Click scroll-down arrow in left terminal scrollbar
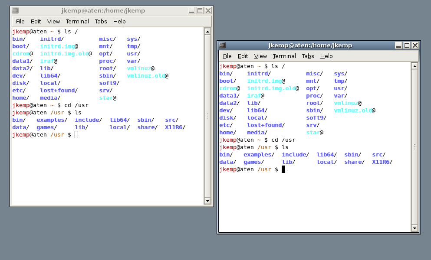 pos(207,201)
